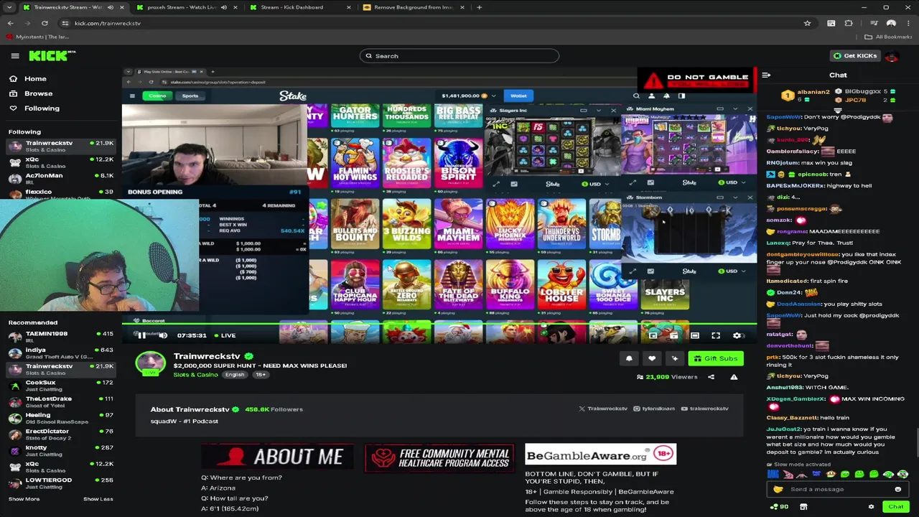Open indiya recommended channel
This screenshot has height=517, width=919.
60,353
